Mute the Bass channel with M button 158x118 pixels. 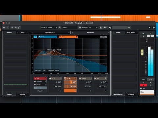143,33
